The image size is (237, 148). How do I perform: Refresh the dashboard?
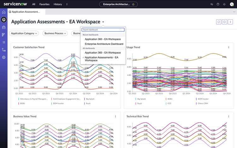[219, 22]
